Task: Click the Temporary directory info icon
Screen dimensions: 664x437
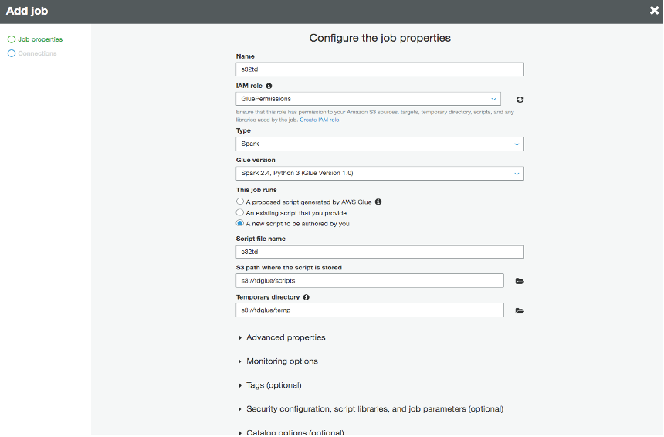Action: tap(307, 296)
